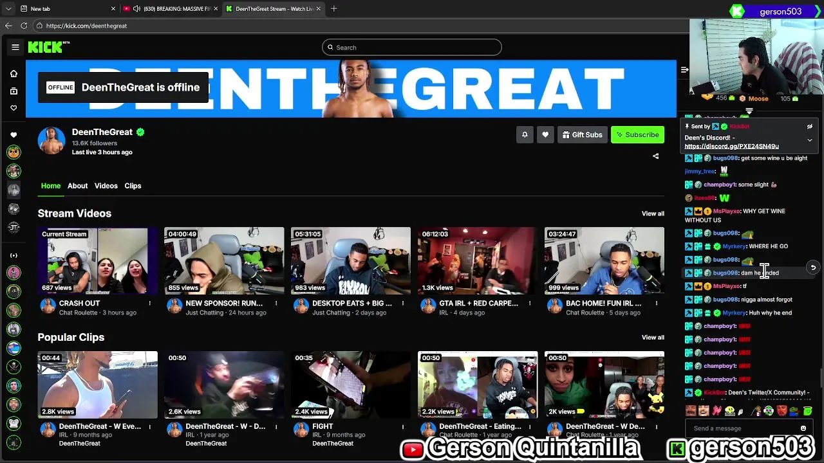This screenshot has height=463, width=824.
Task: Open the 03:24:47 BAC HOME video thumbnail
Action: click(x=604, y=260)
